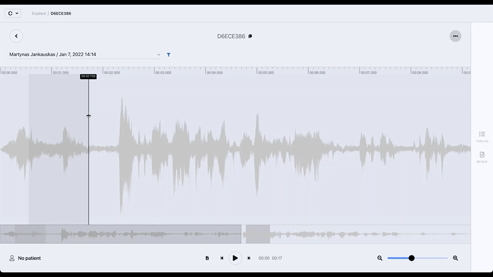Click the file icon left of playback controls

pyautogui.click(x=207, y=258)
